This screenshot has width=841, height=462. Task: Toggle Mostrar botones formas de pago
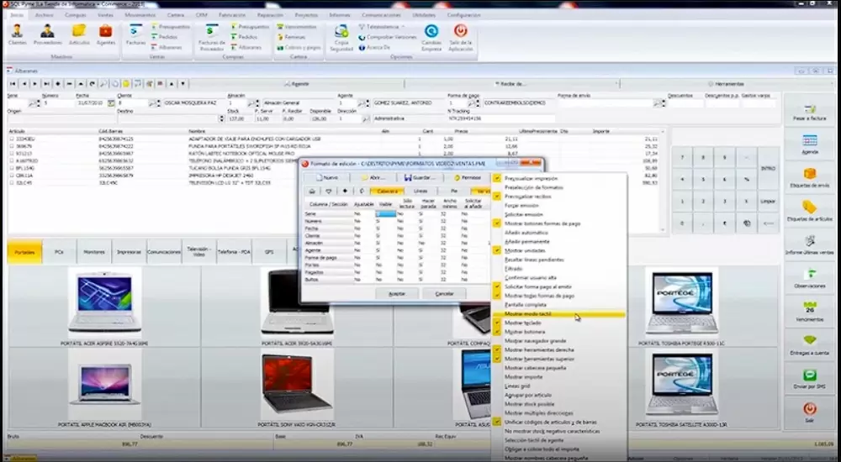[x=542, y=223]
